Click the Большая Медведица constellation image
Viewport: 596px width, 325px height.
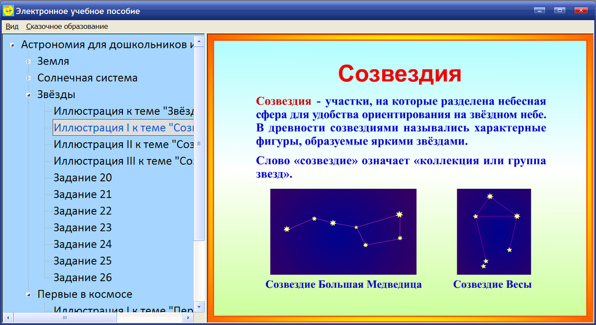tap(343, 232)
